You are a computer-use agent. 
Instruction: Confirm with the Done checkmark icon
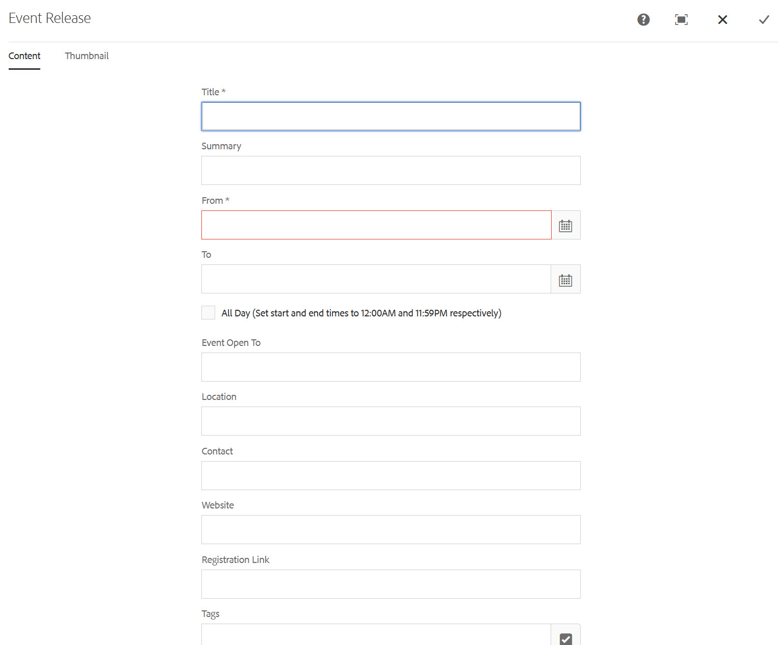click(764, 19)
